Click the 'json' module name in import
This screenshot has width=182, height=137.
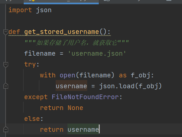[x=44, y=10]
